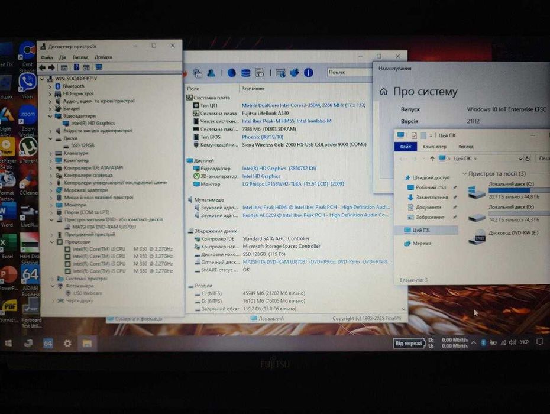This screenshot has width=550, height=414.
Task: Collapse the Відеоадаптери node in Device Manager
Action: click(50, 116)
